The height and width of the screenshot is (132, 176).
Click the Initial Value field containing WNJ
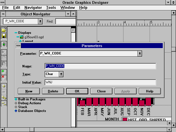[100, 82]
